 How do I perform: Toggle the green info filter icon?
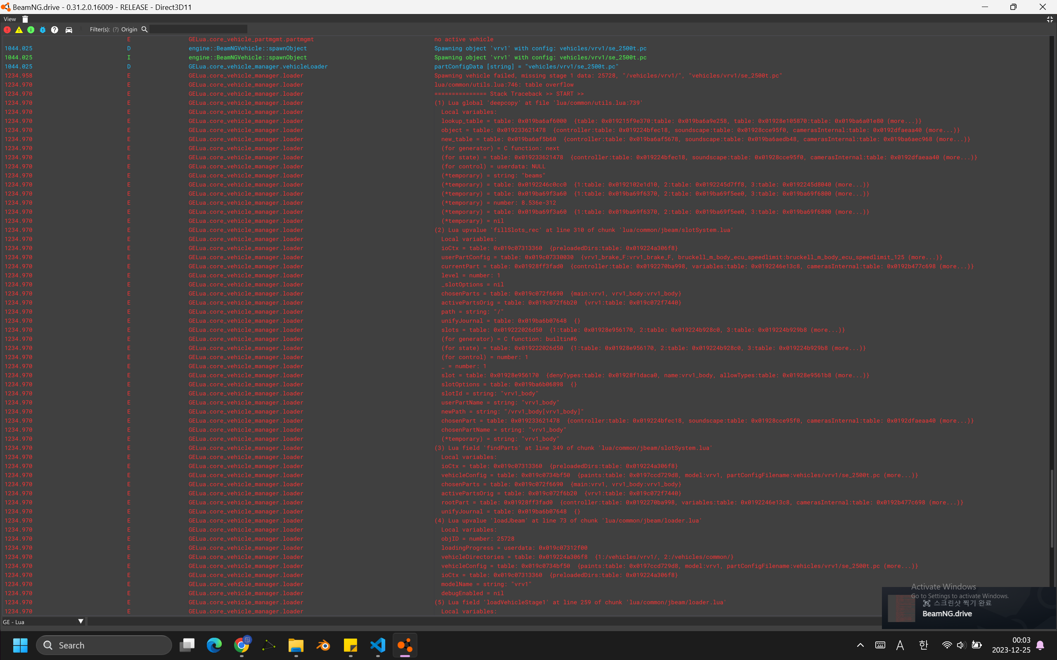[31, 30]
